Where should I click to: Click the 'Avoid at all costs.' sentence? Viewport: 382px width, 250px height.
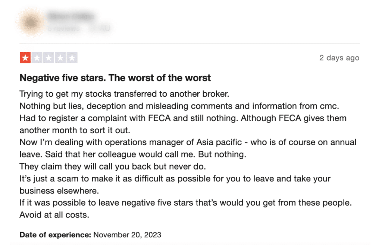pos(54,215)
